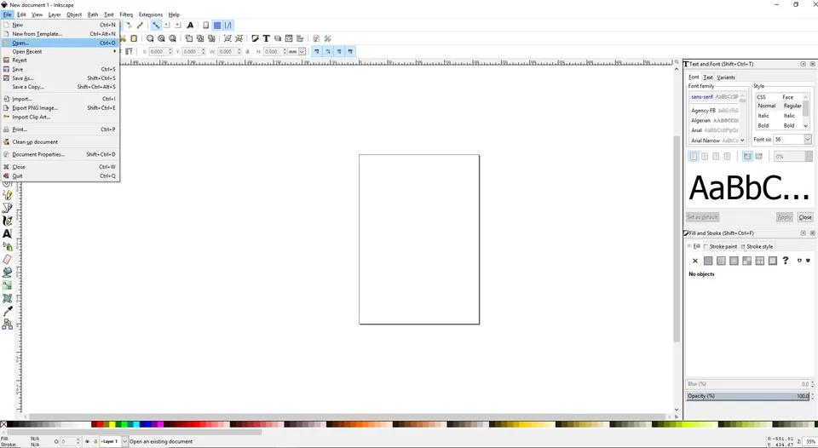This screenshot has width=818, height=448.
Task: Choose Import... from File menu
Action: point(60,99)
